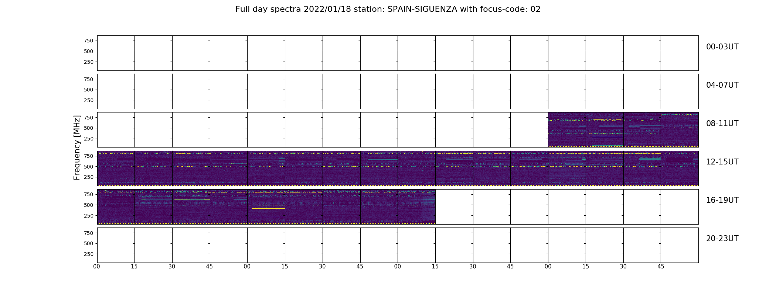Click the 500 tick of the 20-23UT row
The width and height of the screenshot is (776, 295).
tap(88, 243)
